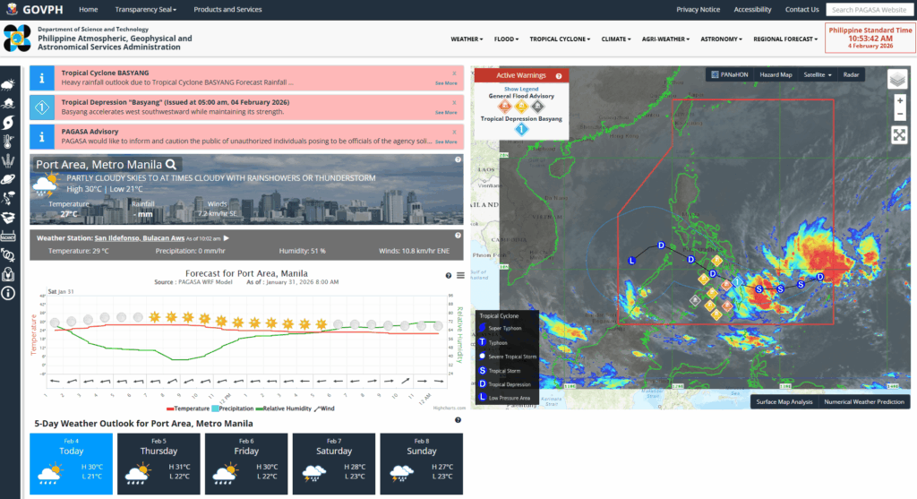Zoom out the map with minus button

(899, 114)
